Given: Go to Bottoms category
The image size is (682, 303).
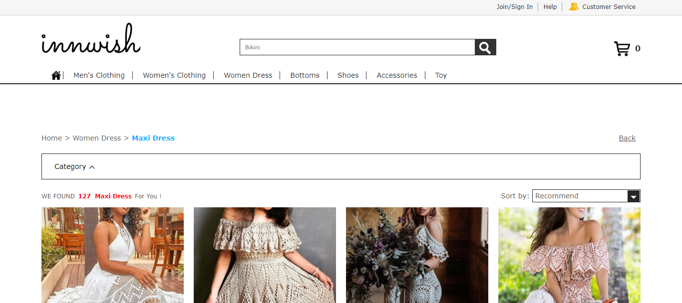Looking at the screenshot, I should pyautogui.click(x=305, y=75).
